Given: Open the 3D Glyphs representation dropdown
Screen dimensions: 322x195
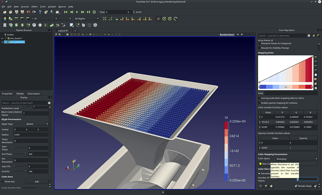Looking at the screenshot, I should [x=87, y=19].
